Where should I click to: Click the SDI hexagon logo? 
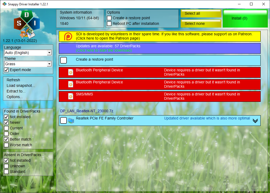[27, 24]
